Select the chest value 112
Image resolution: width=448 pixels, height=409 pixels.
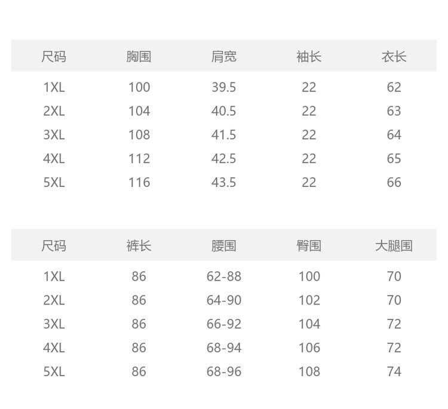(x=139, y=159)
